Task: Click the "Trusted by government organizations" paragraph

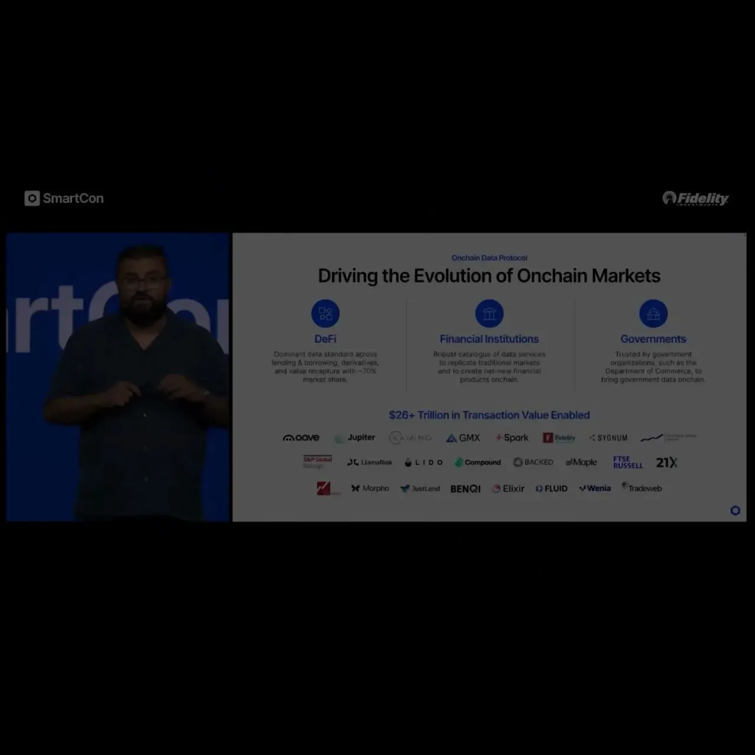Action: coord(654,367)
